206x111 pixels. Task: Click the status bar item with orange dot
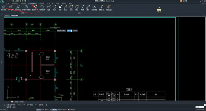point(72,110)
